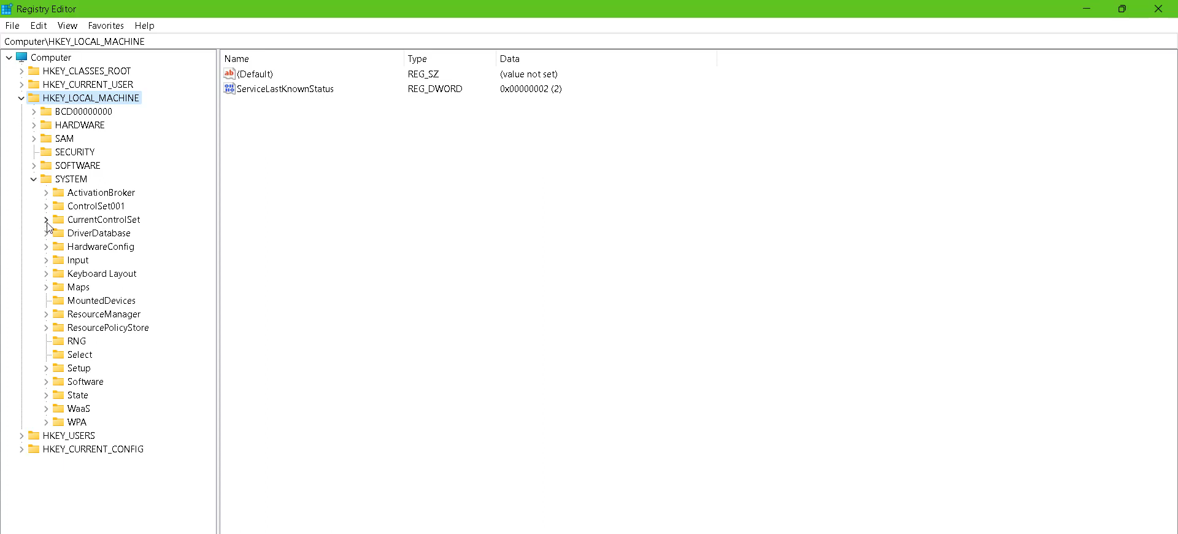Click the HARDWARE folder icon
This screenshot has height=534, width=1178.
[x=46, y=125]
